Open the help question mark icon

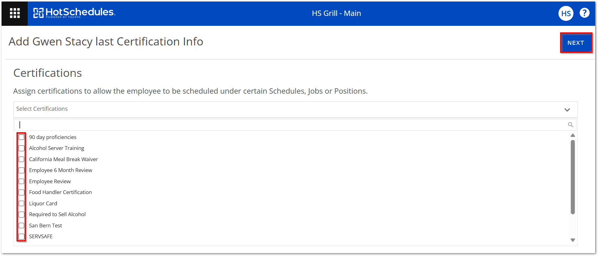pyautogui.click(x=584, y=13)
